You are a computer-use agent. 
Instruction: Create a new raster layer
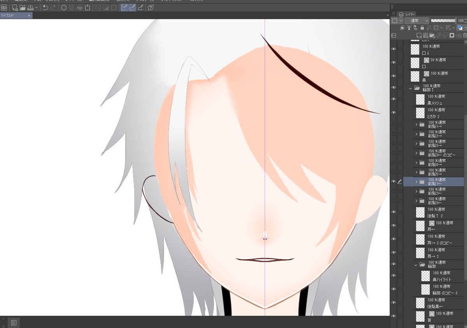419,35
